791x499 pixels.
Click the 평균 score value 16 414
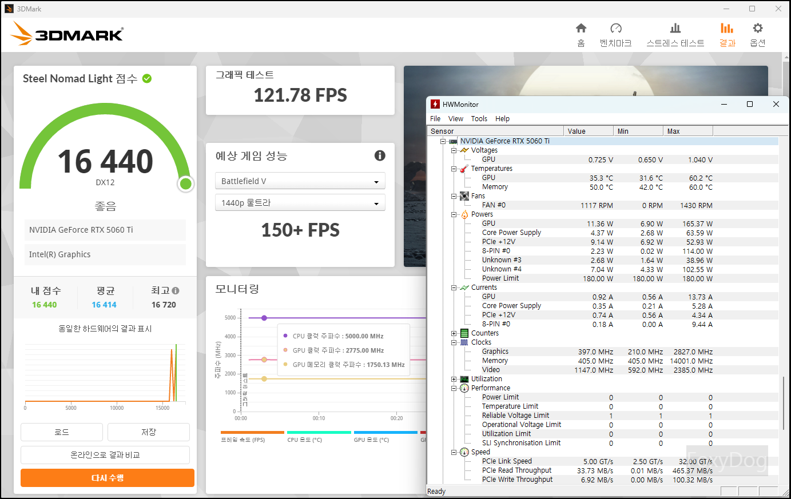pyautogui.click(x=104, y=305)
